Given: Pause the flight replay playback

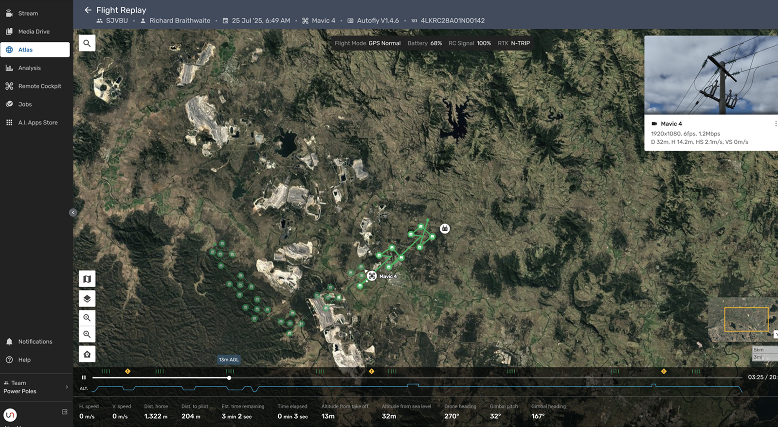Looking at the screenshot, I should [x=84, y=377].
